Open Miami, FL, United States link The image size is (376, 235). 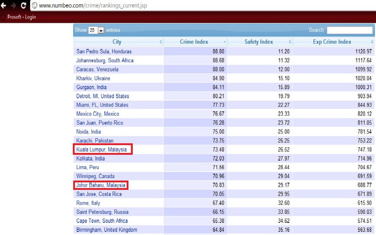(x=102, y=105)
